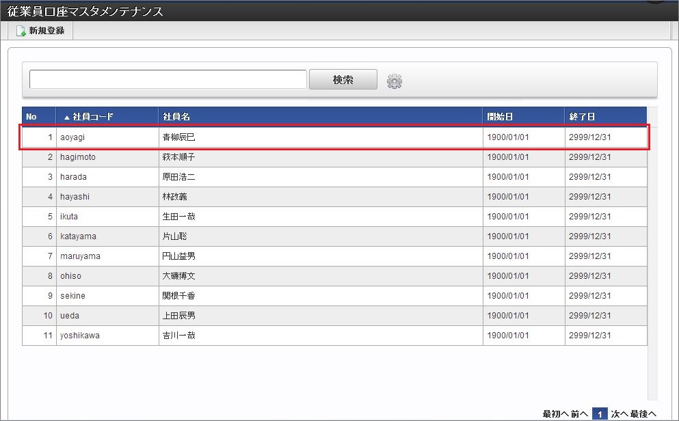
Task: Select the yoshikawa employee code cell
Action: click(x=107, y=336)
